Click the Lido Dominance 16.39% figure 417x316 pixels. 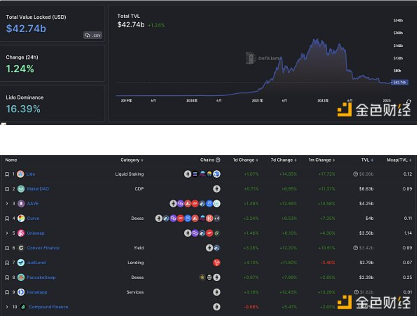point(23,109)
